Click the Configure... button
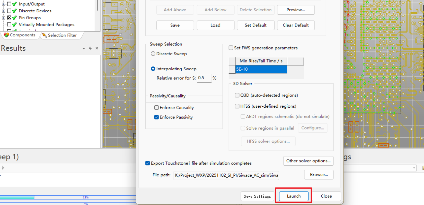The height and width of the screenshot is (205, 424). (x=313, y=128)
